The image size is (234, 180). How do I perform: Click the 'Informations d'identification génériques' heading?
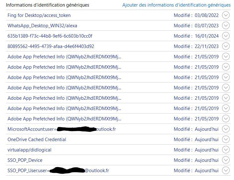coord(47,5)
